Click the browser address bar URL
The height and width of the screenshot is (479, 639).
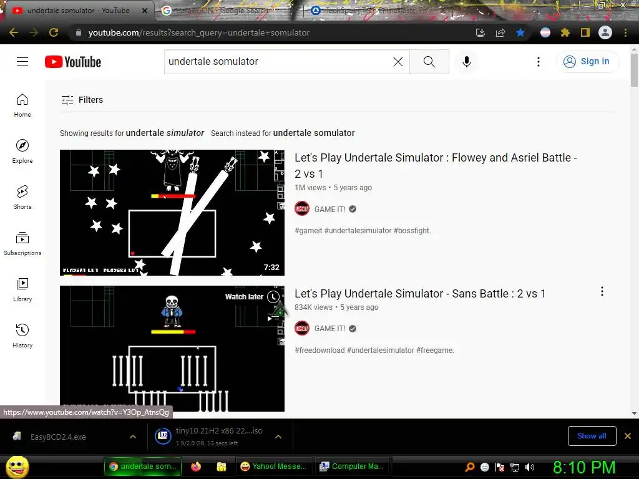click(x=199, y=32)
